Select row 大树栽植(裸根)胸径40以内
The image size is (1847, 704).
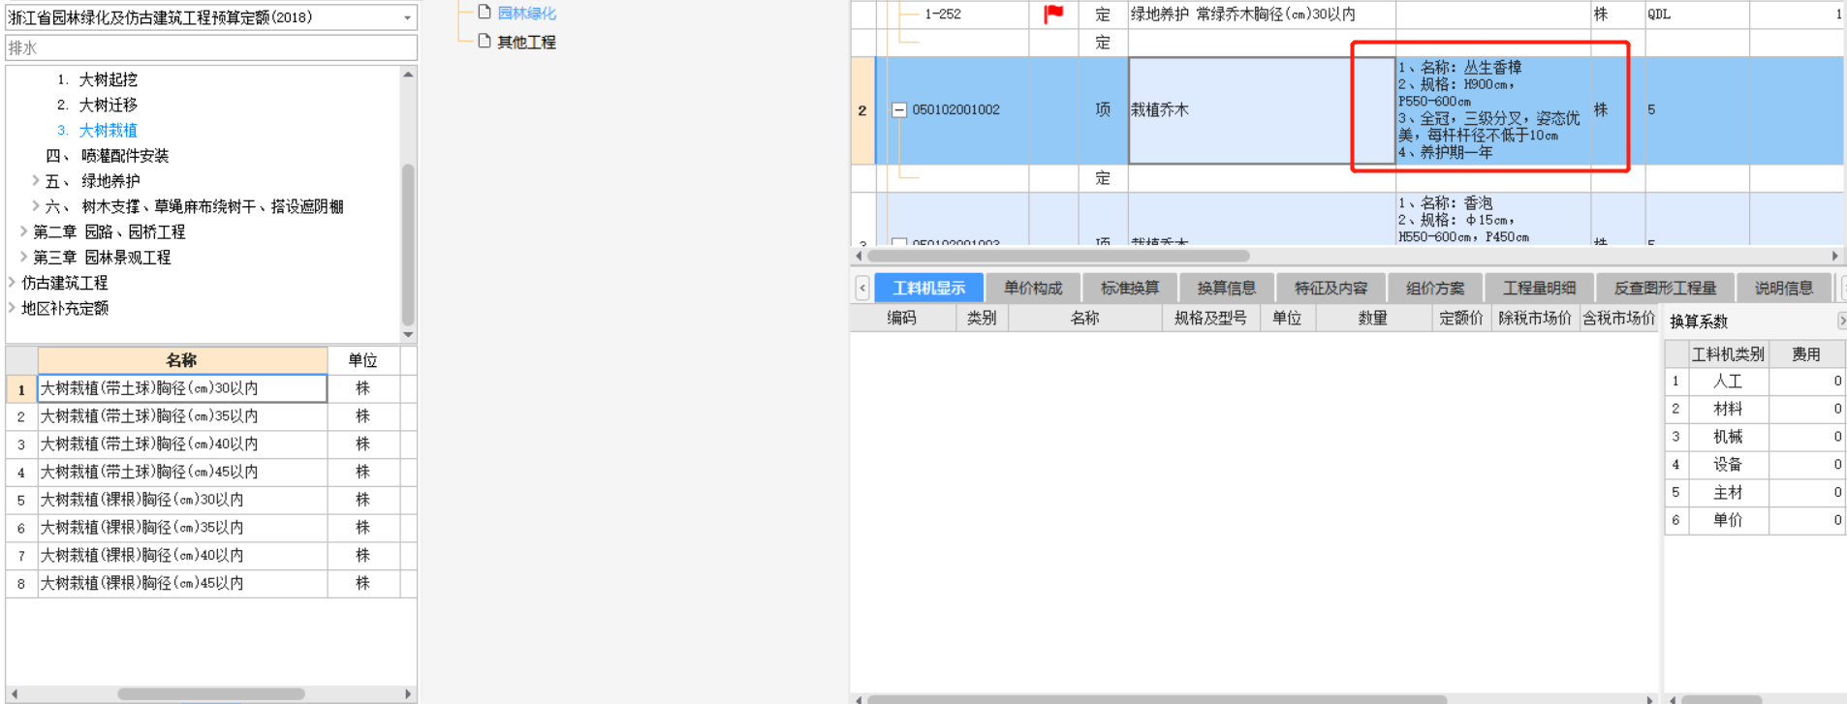tap(182, 555)
